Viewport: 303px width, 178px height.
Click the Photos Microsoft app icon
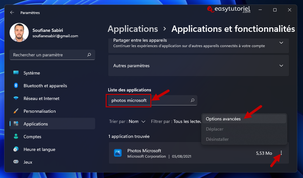118,153
